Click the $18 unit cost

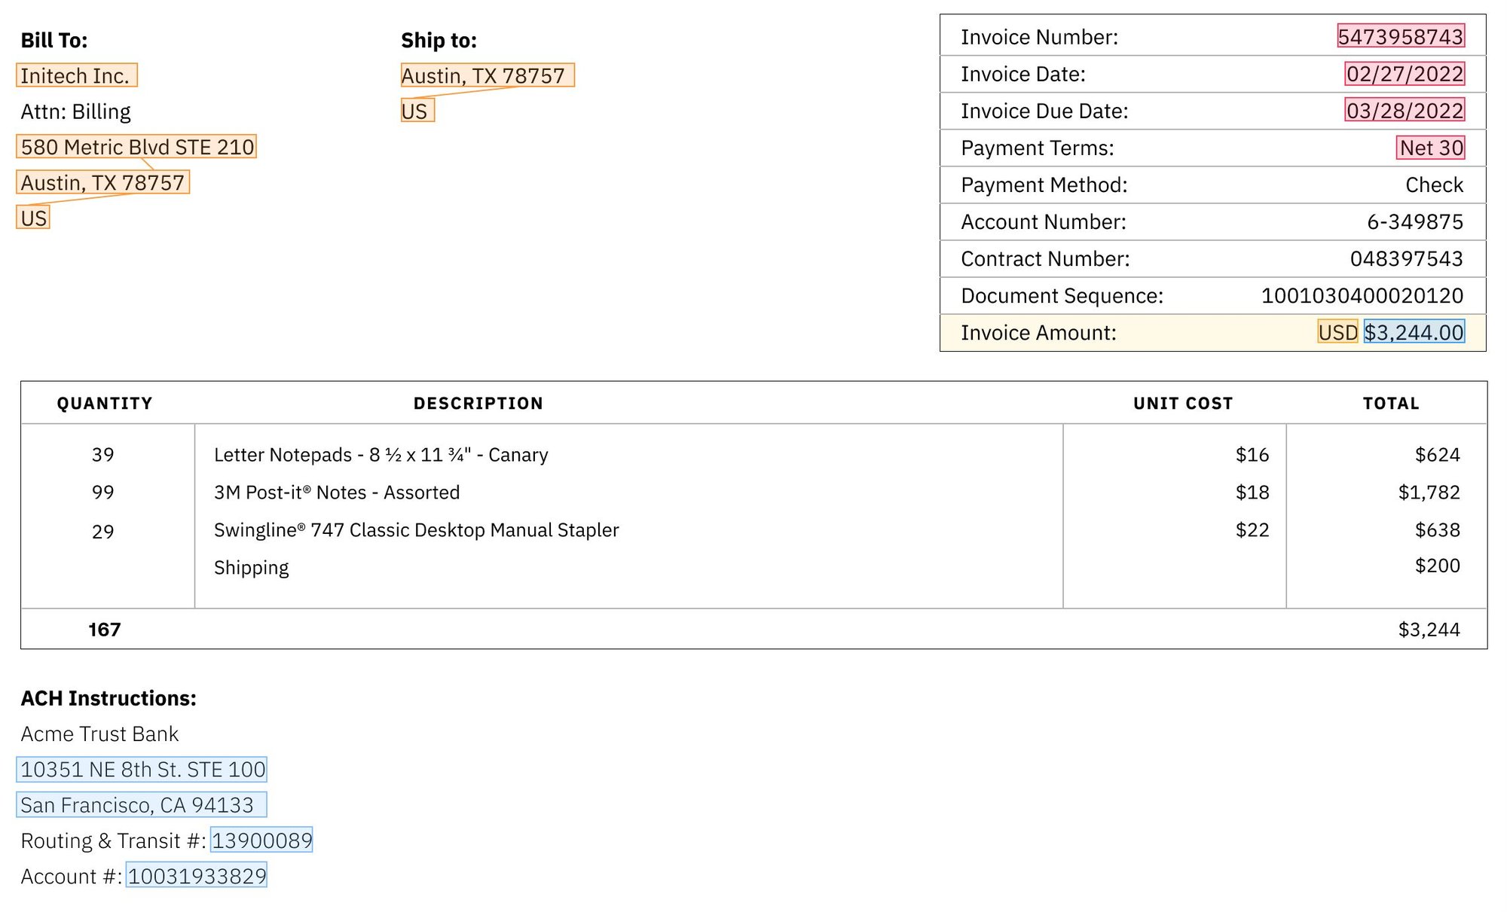coord(1252,492)
